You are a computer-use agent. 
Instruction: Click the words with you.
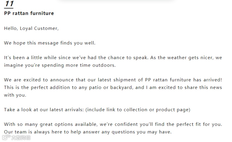[15, 95]
